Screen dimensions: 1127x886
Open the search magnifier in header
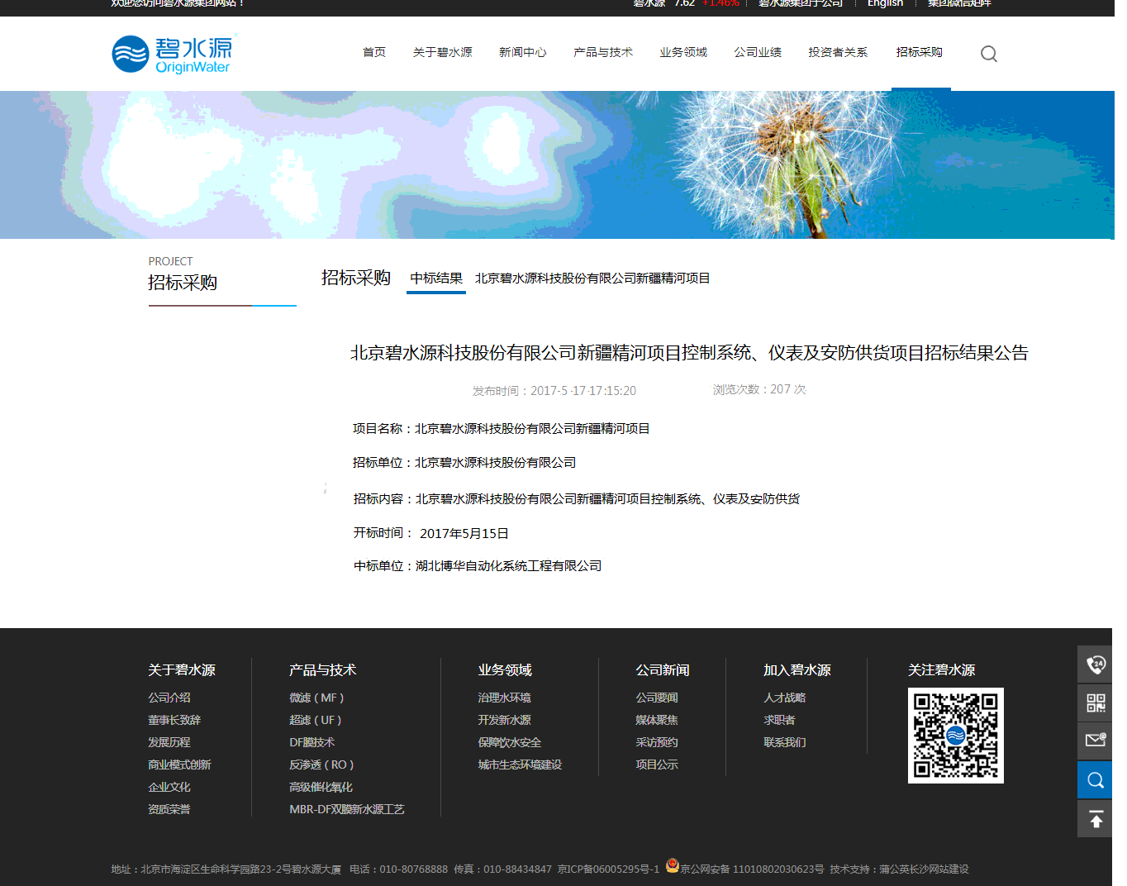(x=988, y=54)
